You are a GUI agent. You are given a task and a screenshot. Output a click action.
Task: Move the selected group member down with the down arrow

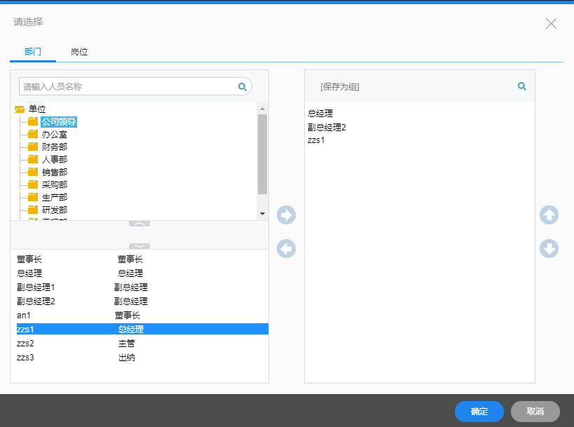[549, 248]
